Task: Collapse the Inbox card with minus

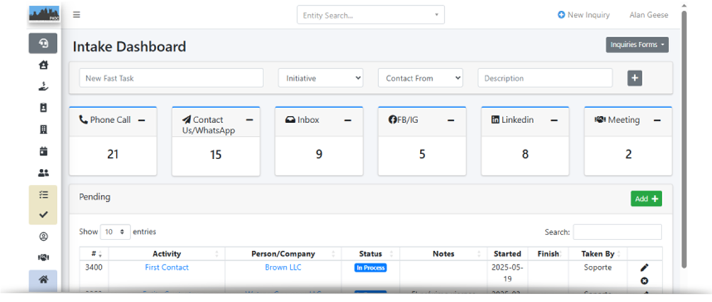Action: tap(347, 121)
